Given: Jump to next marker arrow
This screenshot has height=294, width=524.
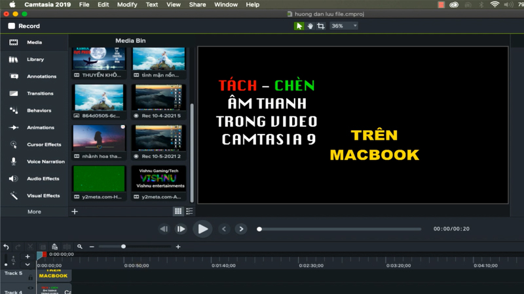Looking at the screenshot, I should pyautogui.click(x=241, y=229).
